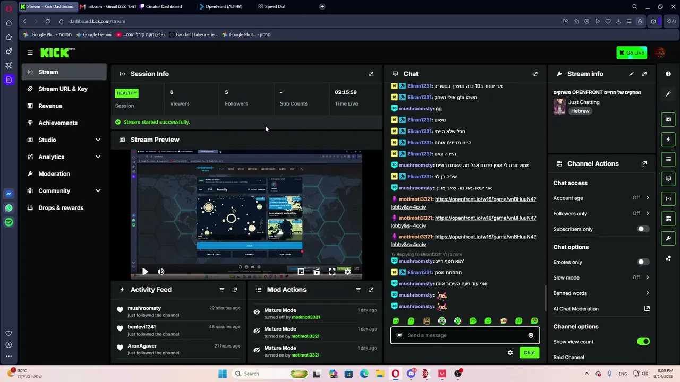Screen dimensions: 680x382
Task: Click Raid Channel option
Action: tap(568, 357)
